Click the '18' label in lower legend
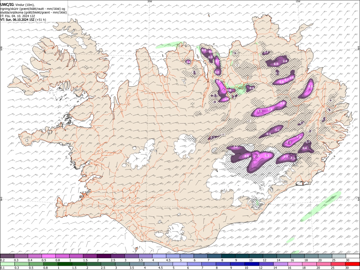360x270 pixels. point(304,268)
